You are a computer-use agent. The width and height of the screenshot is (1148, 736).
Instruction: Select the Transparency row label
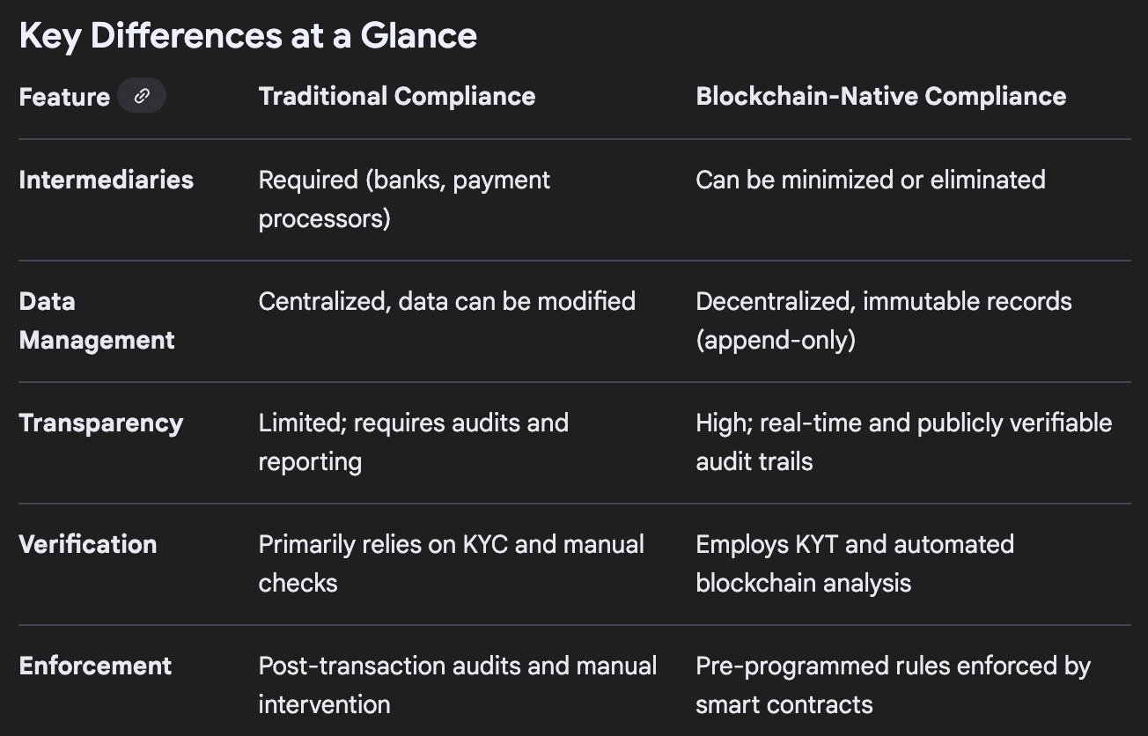[x=101, y=423]
